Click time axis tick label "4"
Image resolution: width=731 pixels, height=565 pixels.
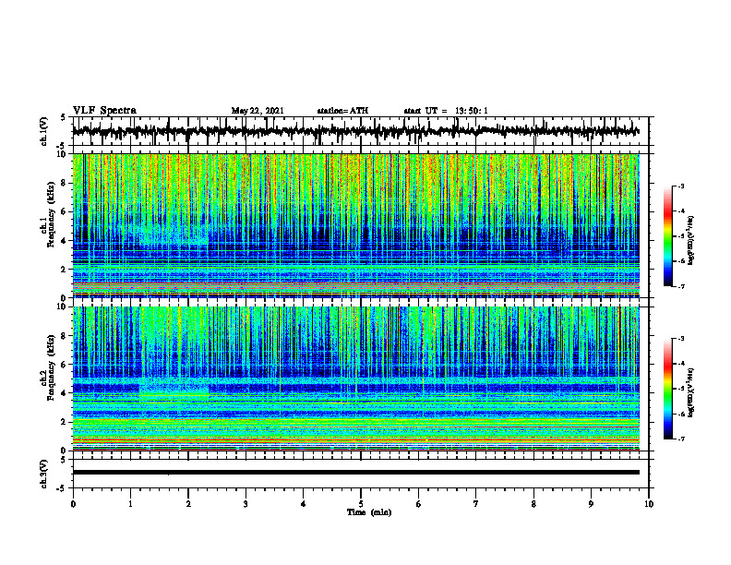click(304, 504)
